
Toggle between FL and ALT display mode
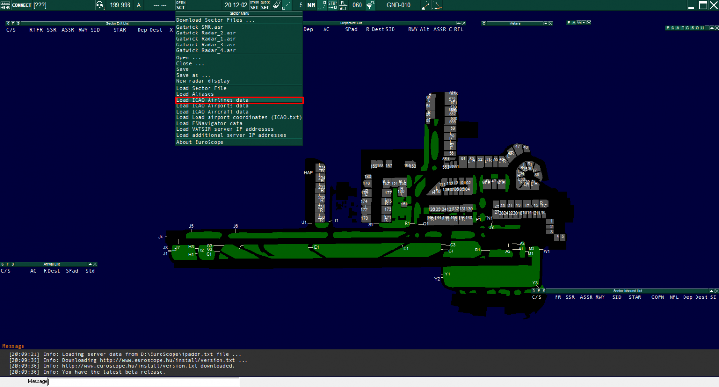pyautogui.click(x=343, y=5)
